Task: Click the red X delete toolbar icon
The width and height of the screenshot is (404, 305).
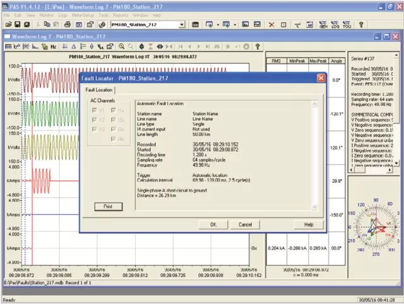Action: click(272, 25)
